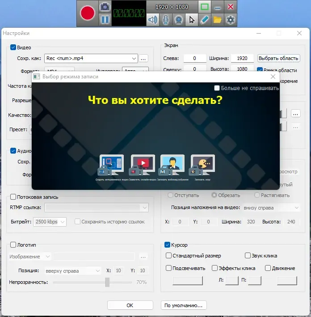Click logo image browse '...' button
The image size is (311, 317).
point(143,257)
